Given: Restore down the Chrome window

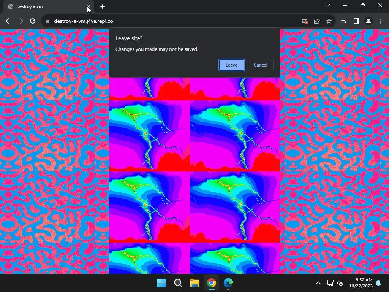Looking at the screenshot, I should coord(363,5).
